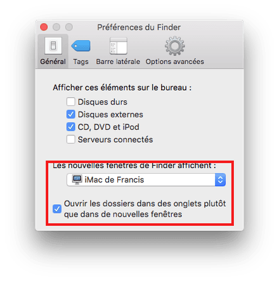This screenshot has width=279, height=281.
Task: Select the Général switch icon
Action: point(53,46)
